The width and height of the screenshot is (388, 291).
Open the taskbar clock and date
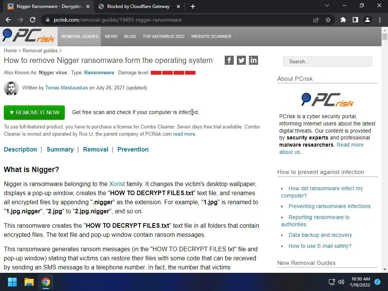click(360, 282)
